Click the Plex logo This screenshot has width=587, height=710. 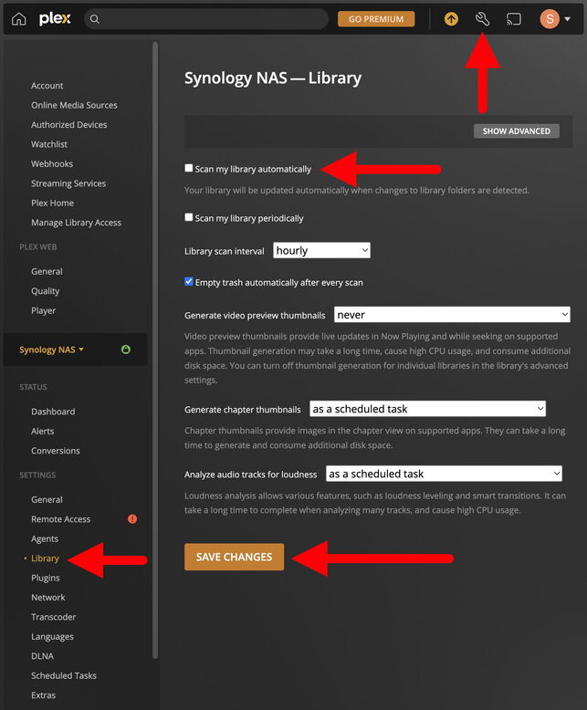click(55, 19)
